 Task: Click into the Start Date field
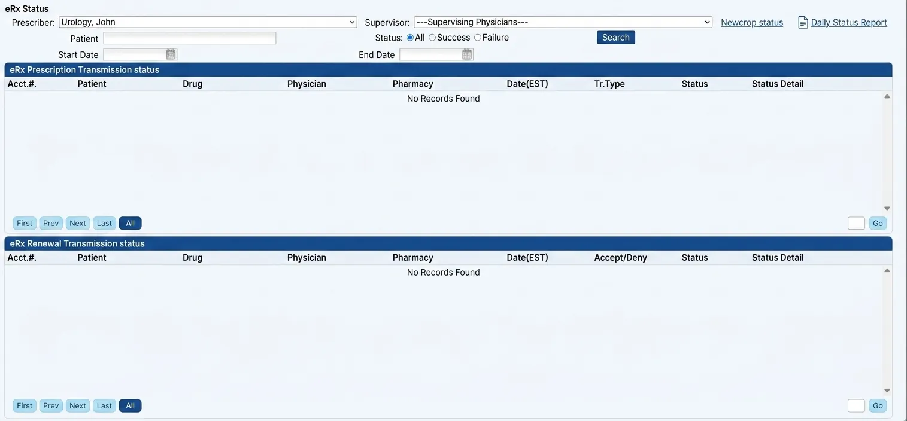click(x=135, y=54)
